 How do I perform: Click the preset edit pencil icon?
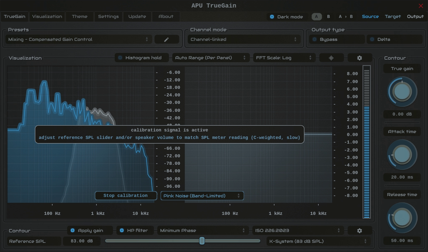pos(166,40)
